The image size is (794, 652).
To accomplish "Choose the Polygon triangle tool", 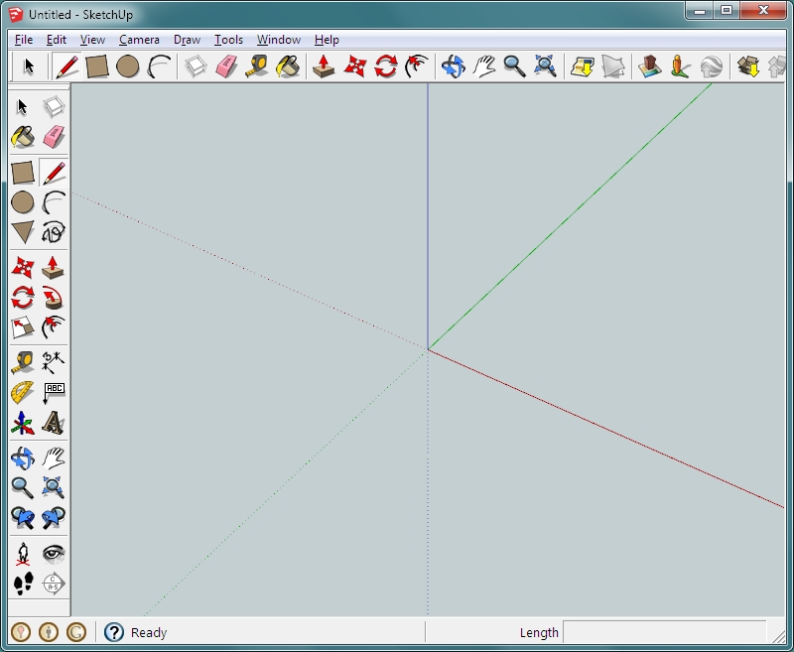I will [x=22, y=232].
